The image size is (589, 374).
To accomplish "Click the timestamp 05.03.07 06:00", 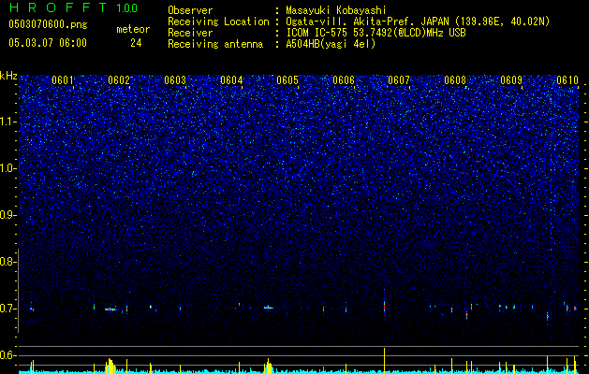I will click(48, 43).
